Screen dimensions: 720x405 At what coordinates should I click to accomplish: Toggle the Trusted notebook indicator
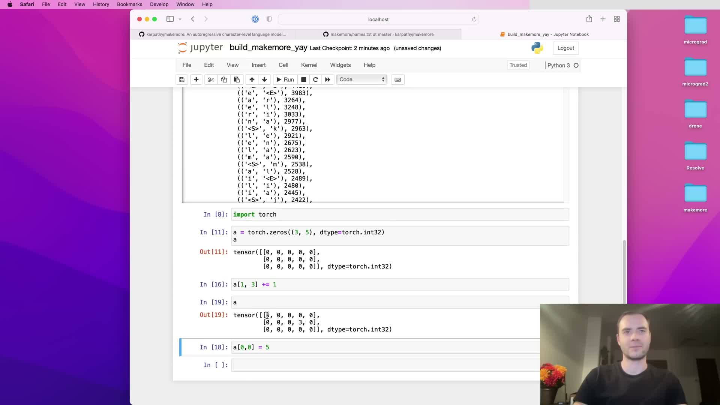pos(518,65)
